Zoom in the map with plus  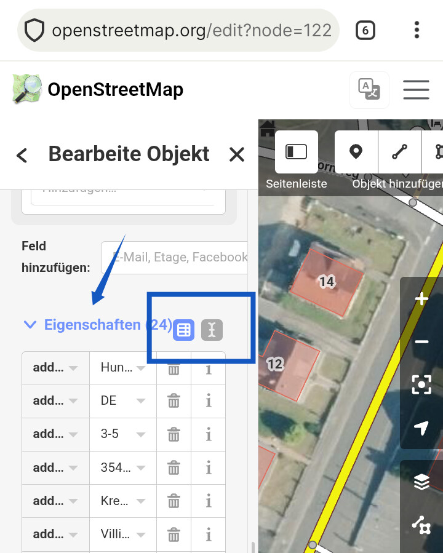click(421, 300)
